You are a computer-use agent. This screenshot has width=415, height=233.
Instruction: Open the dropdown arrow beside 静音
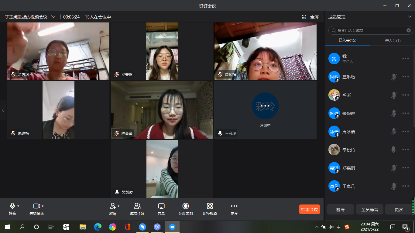point(18,206)
